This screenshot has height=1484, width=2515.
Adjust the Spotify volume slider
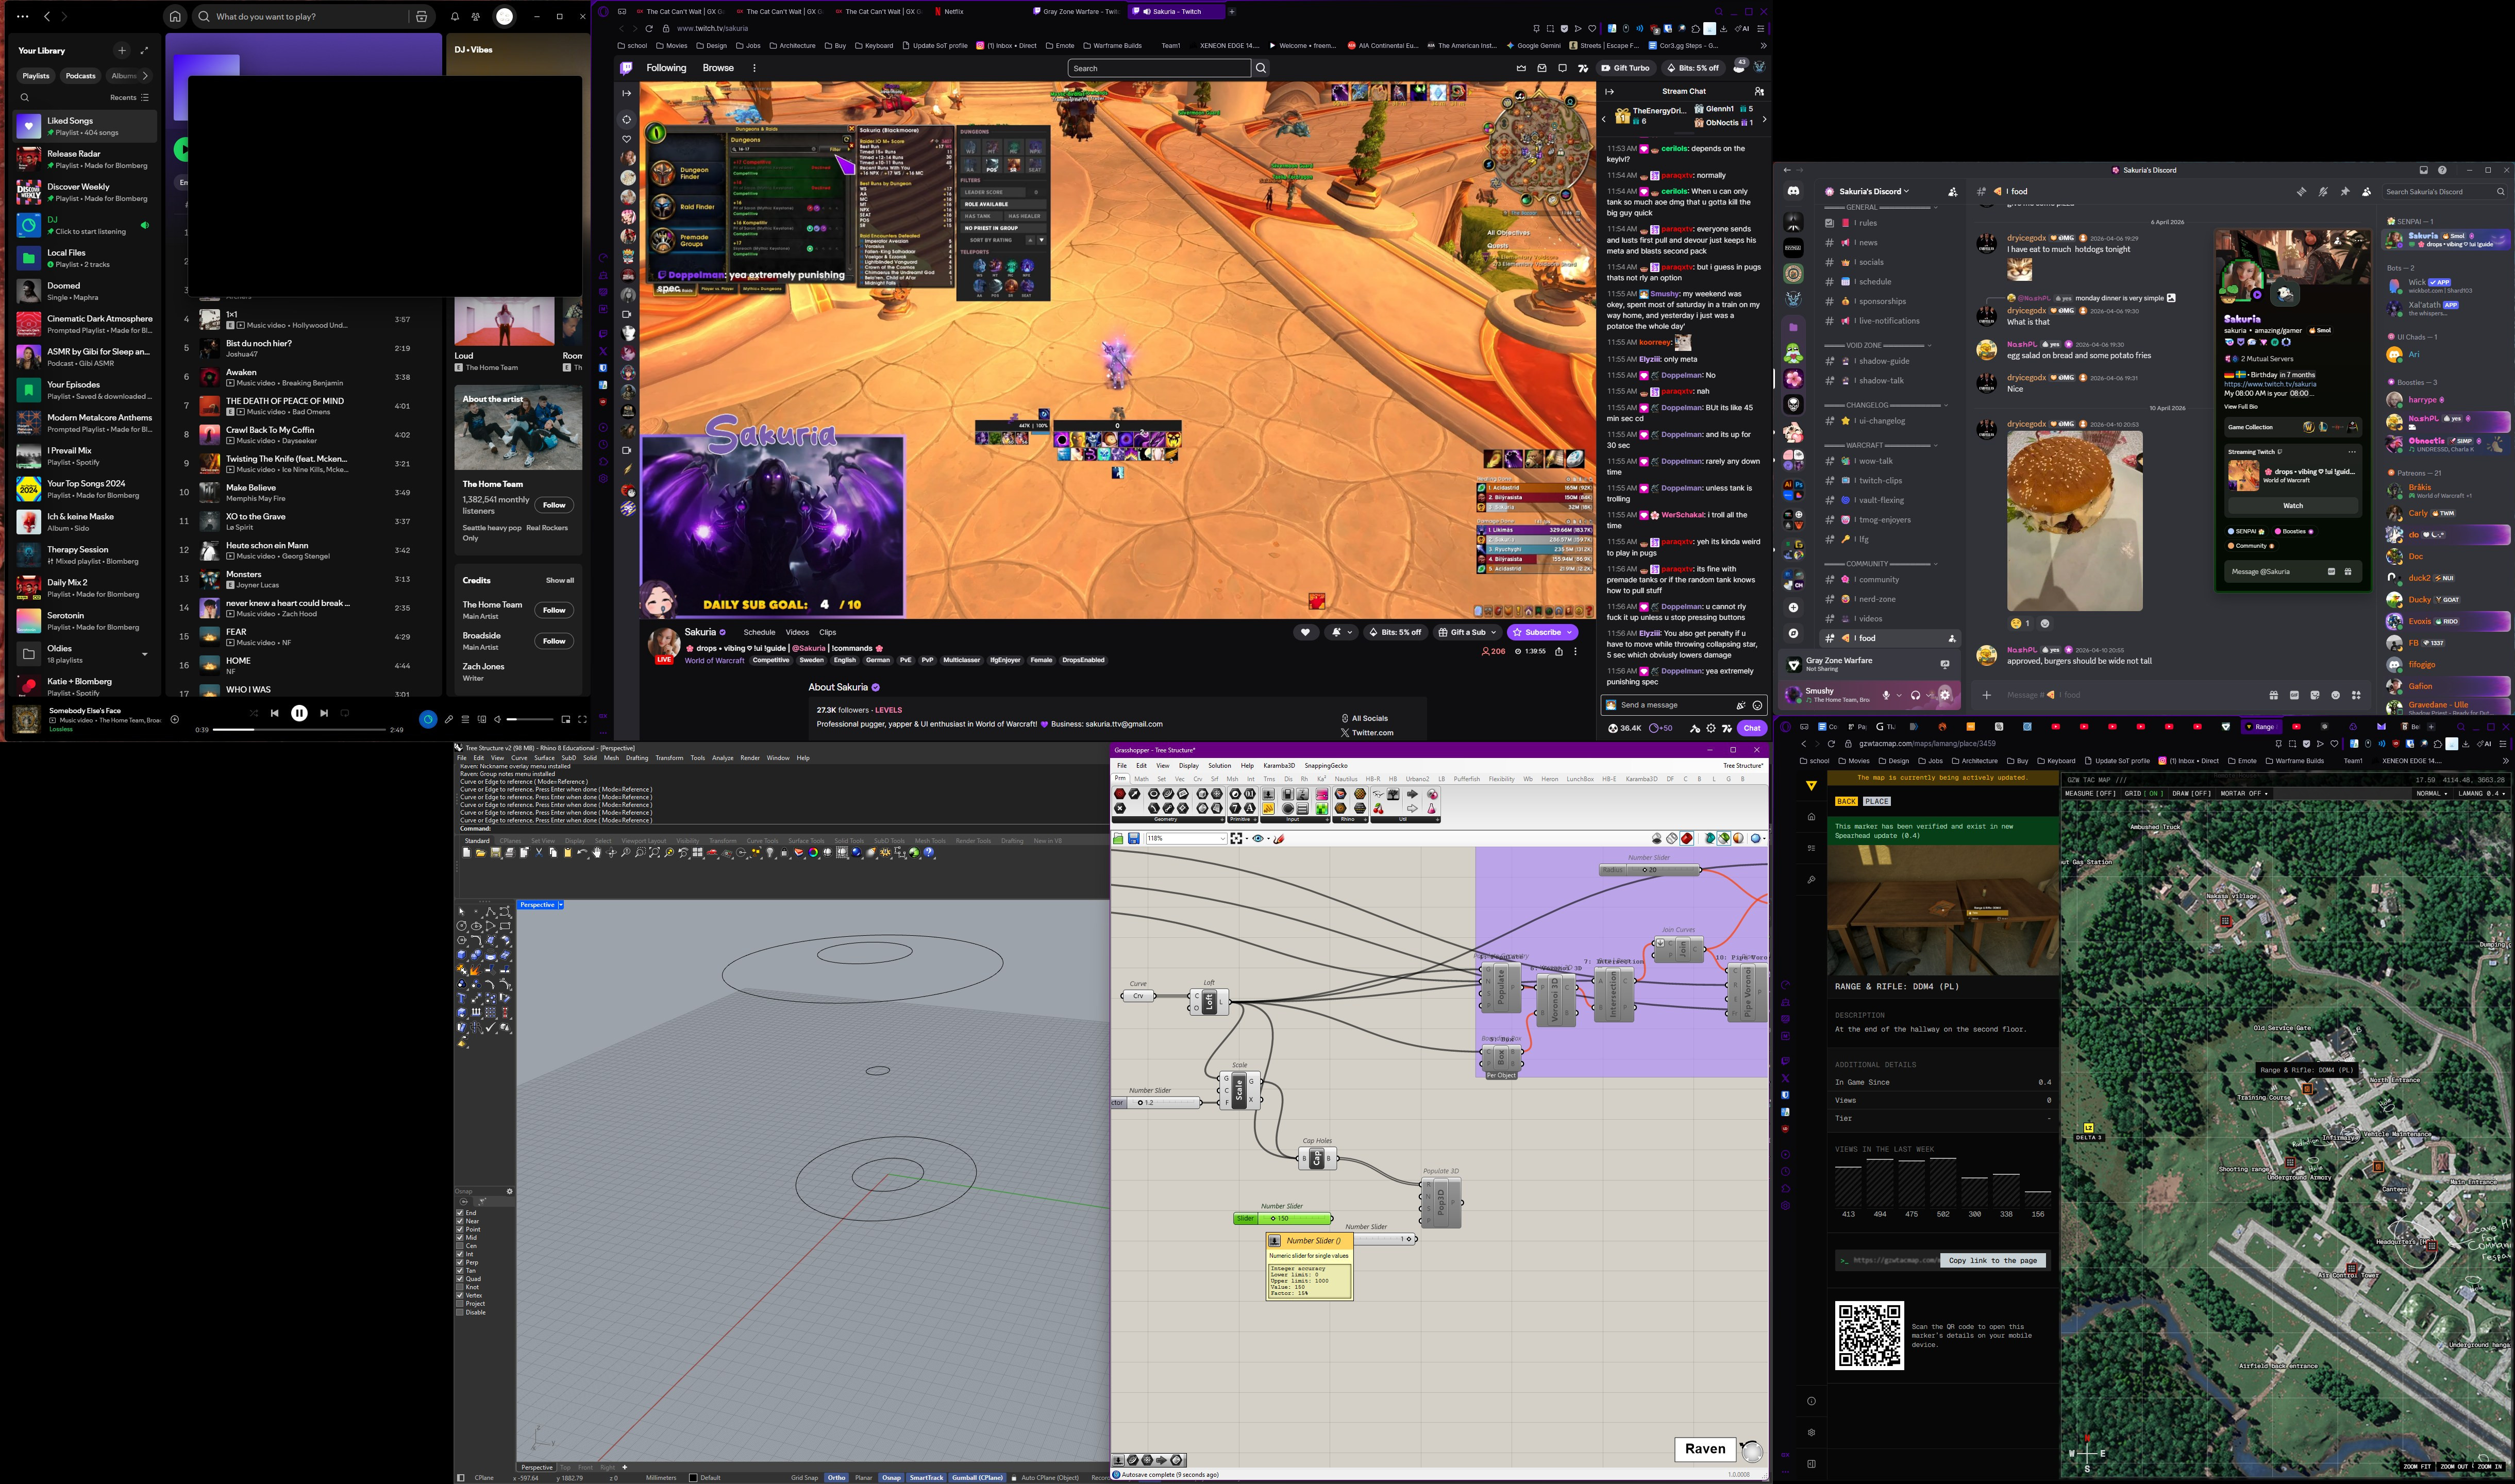530,719
